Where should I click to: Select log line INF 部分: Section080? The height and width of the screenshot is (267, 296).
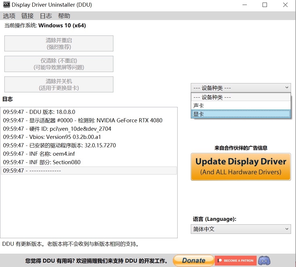[x=89, y=162]
